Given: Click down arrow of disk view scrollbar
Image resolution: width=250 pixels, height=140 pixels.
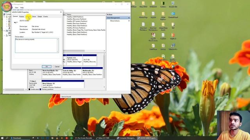Looking at the screenshot, I should [x=104, y=87].
